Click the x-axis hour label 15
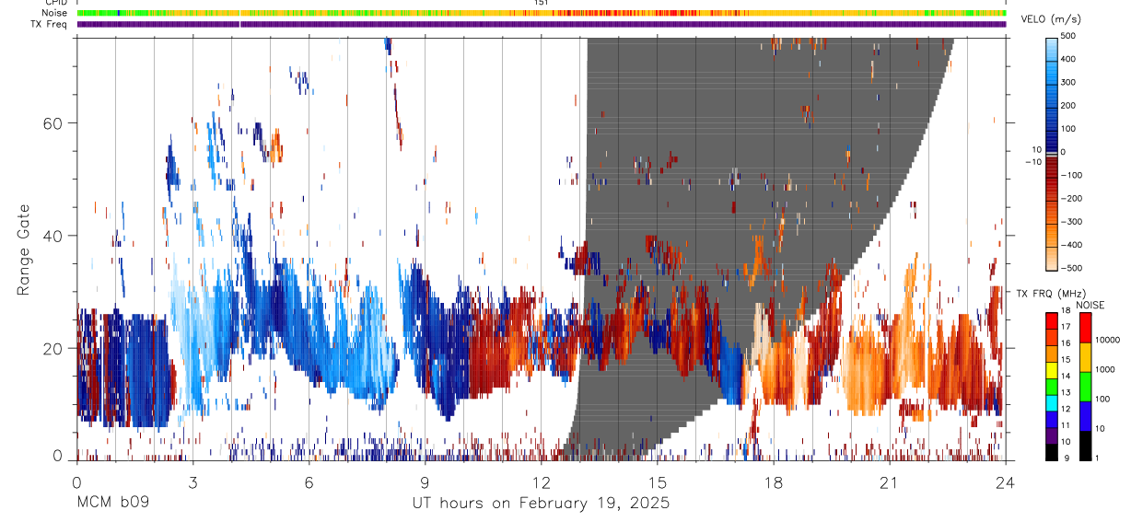This screenshot has width=1131, height=522. tap(657, 481)
